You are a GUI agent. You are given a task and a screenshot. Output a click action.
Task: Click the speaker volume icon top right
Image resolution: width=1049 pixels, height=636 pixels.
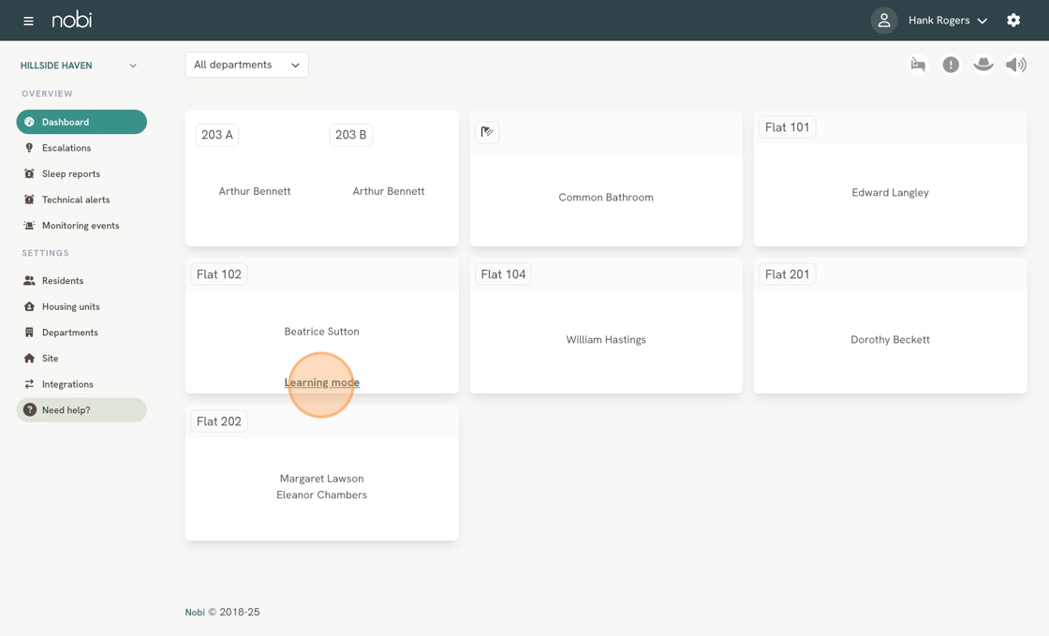tap(1015, 64)
